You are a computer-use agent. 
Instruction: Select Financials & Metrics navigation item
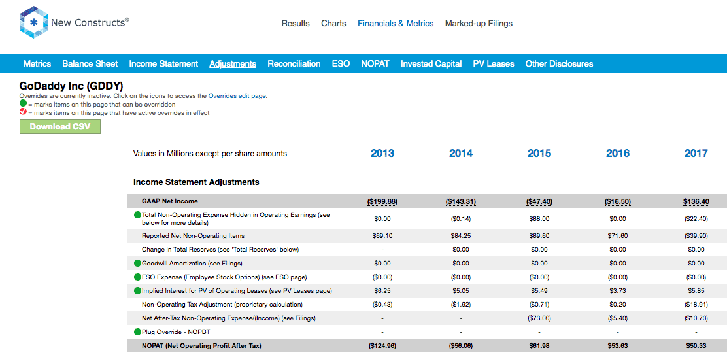(396, 23)
